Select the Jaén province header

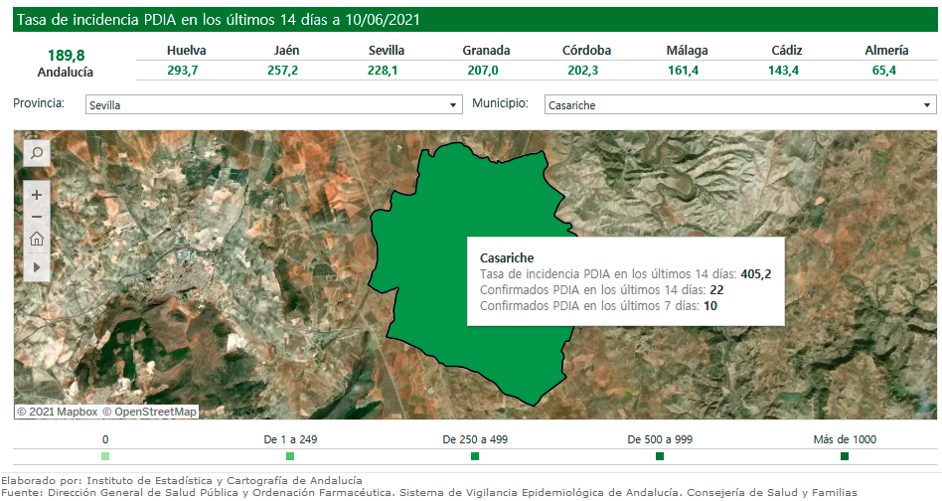286,51
